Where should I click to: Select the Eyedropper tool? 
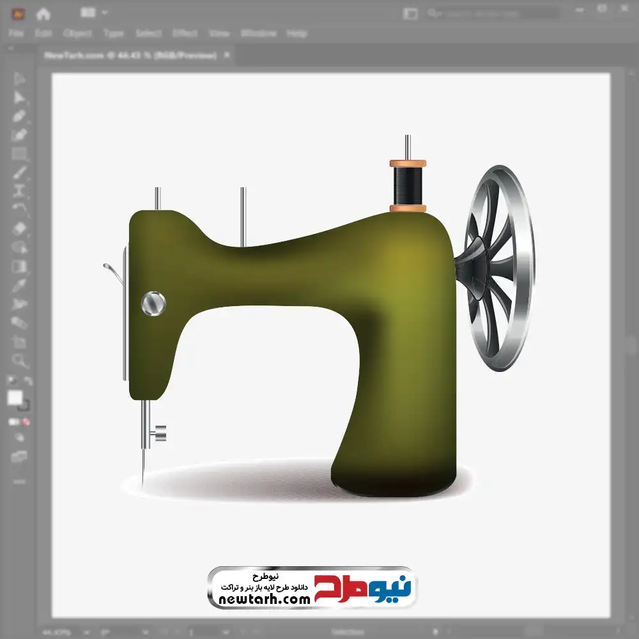[x=19, y=285]
